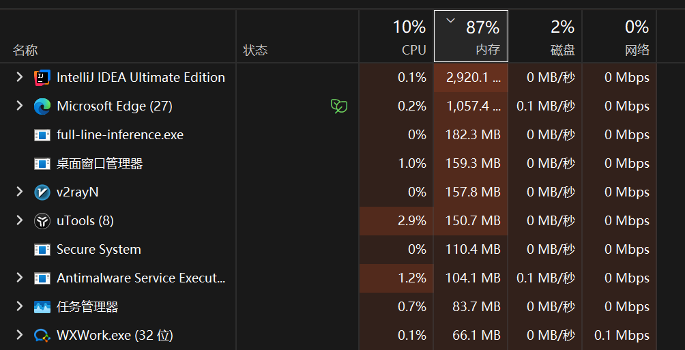Click the IntelliJ IDEA Ultimate Edition icon
Screen dimensions: 685x350
click(42, 78)
